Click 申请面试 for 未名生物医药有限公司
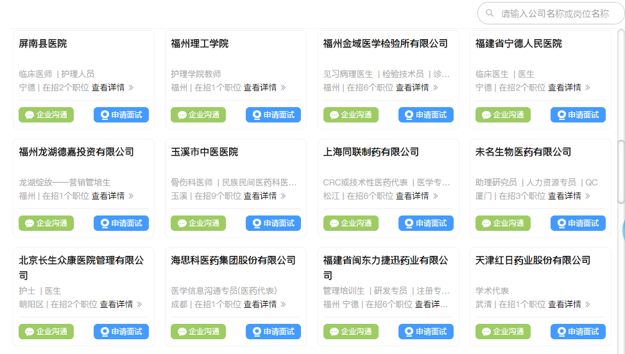 (578, 223)
